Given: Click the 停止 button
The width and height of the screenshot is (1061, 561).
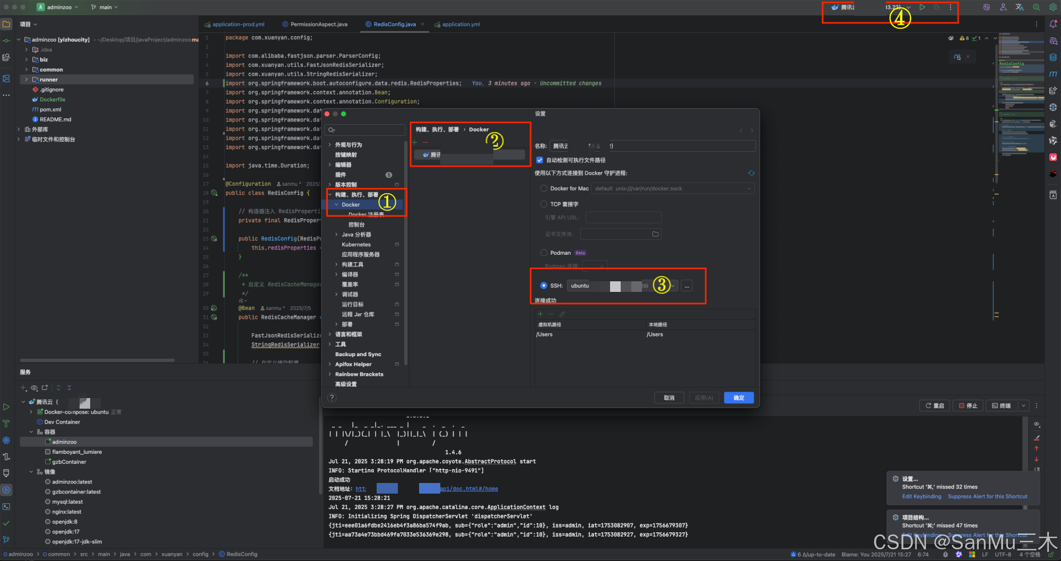Looking at the screenshot, I should 968,405.
